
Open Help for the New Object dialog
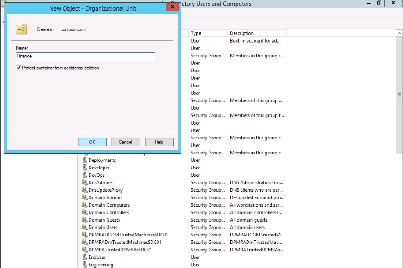click(x=159, y=142)
